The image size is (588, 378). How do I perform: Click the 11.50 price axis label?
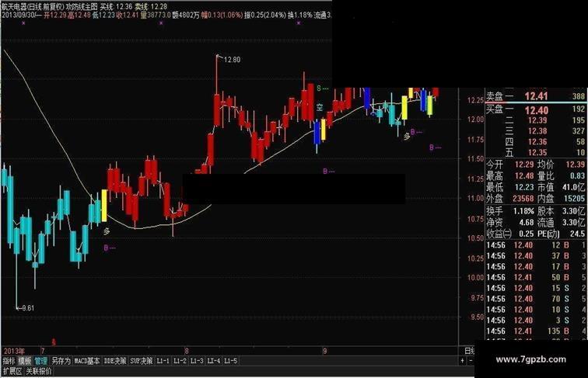475,159
